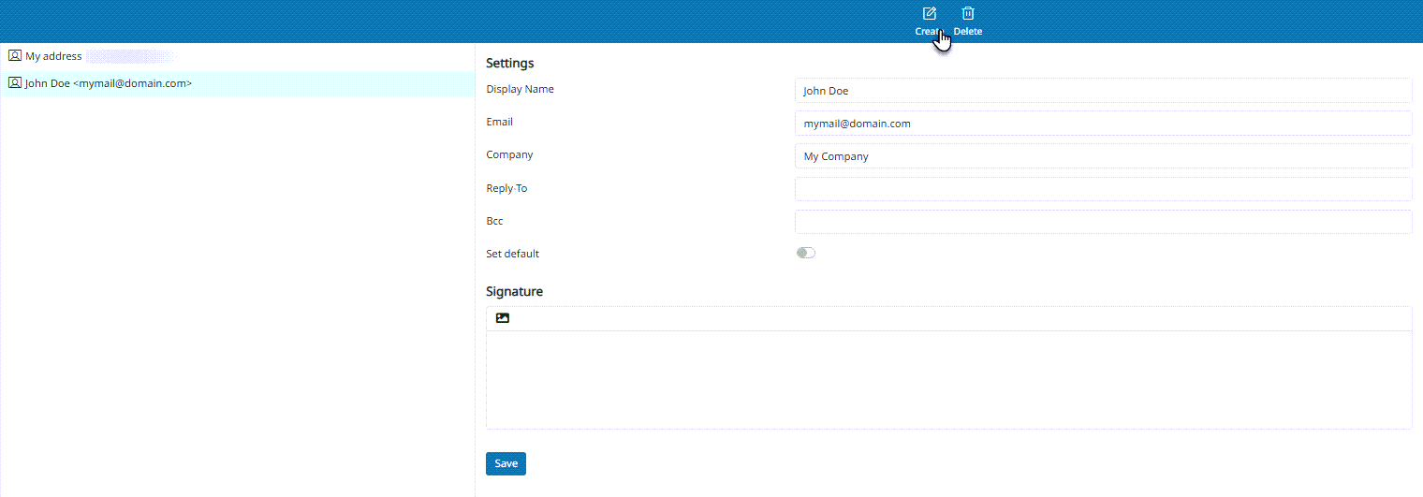Click the Save button
Viewport: 1423px width, 497px height.
point(506,463)
